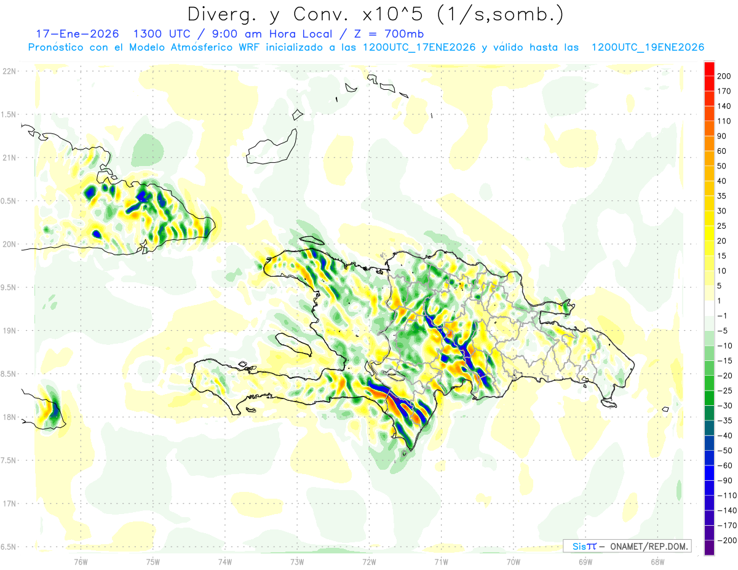Click the "1.5N" latitude label
This screenshot has width=738, height=570.
click(x=9, y=114)
